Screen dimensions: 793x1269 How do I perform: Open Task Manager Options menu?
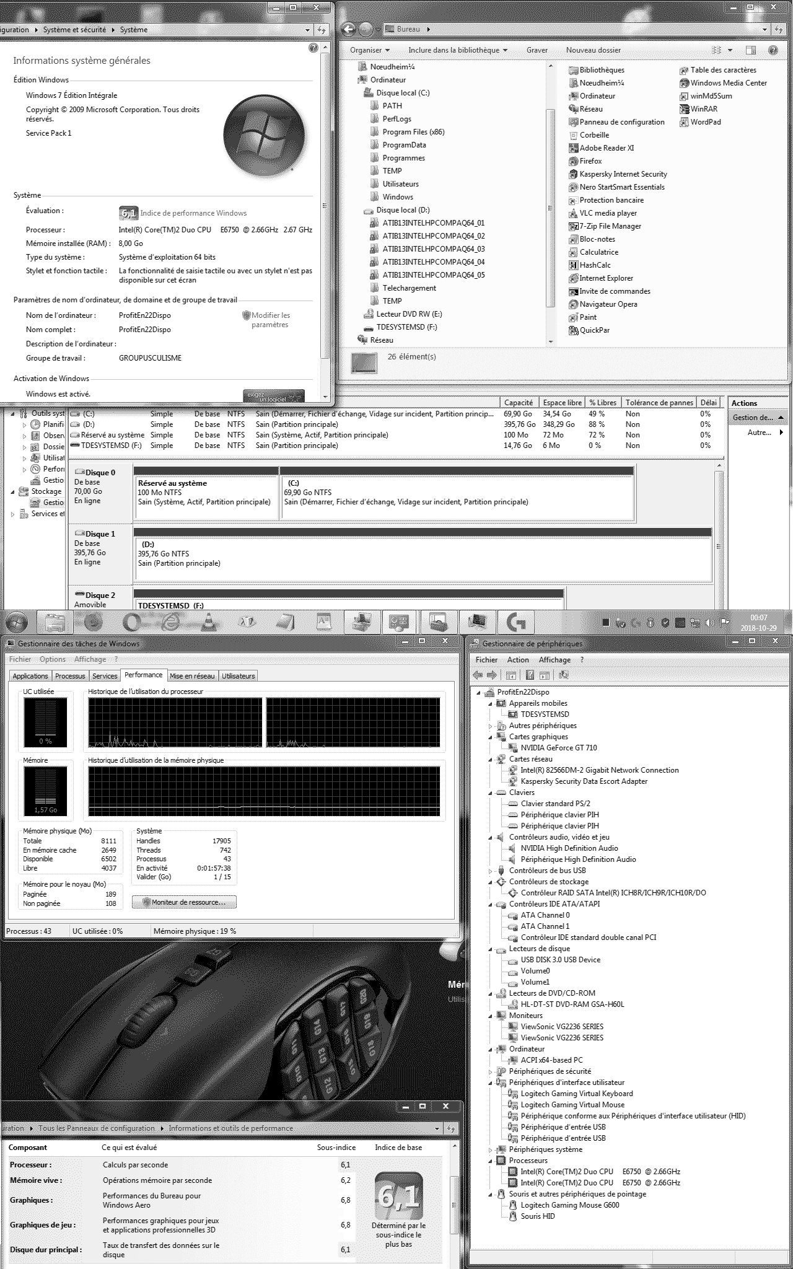pyautogui.click(x=53, y=659)
